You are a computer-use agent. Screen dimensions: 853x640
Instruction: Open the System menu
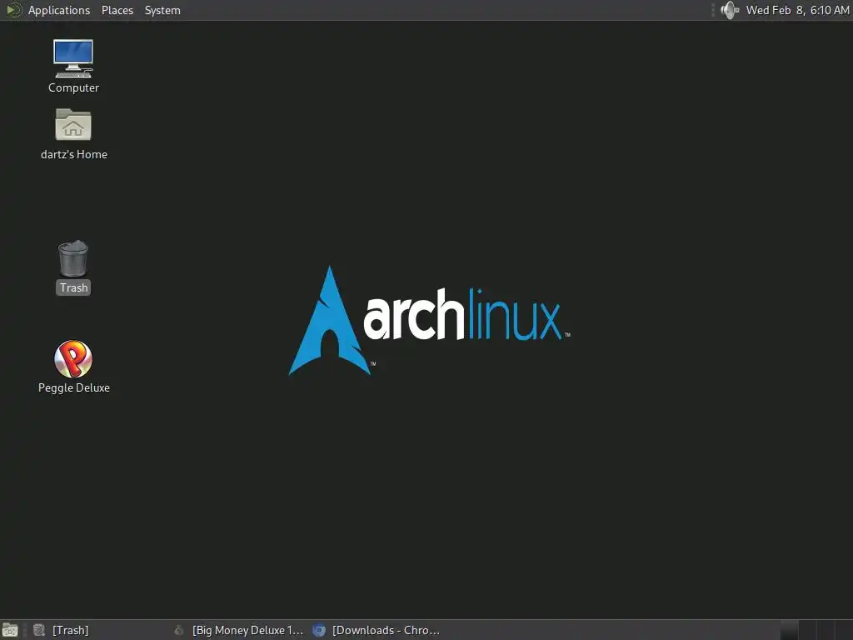(162, 10)
